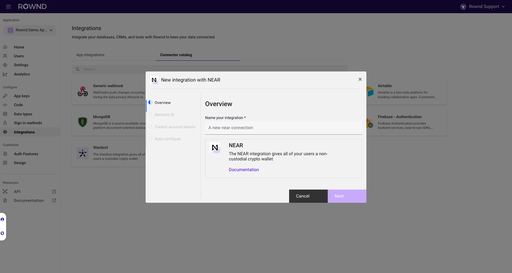Open the Stardust connector card
Screen dimensions: 512x273
pyautogui.click(x=109, y=153)
